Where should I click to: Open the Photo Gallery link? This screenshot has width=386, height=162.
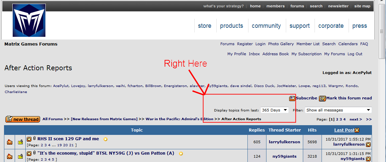tap(281, 44)
